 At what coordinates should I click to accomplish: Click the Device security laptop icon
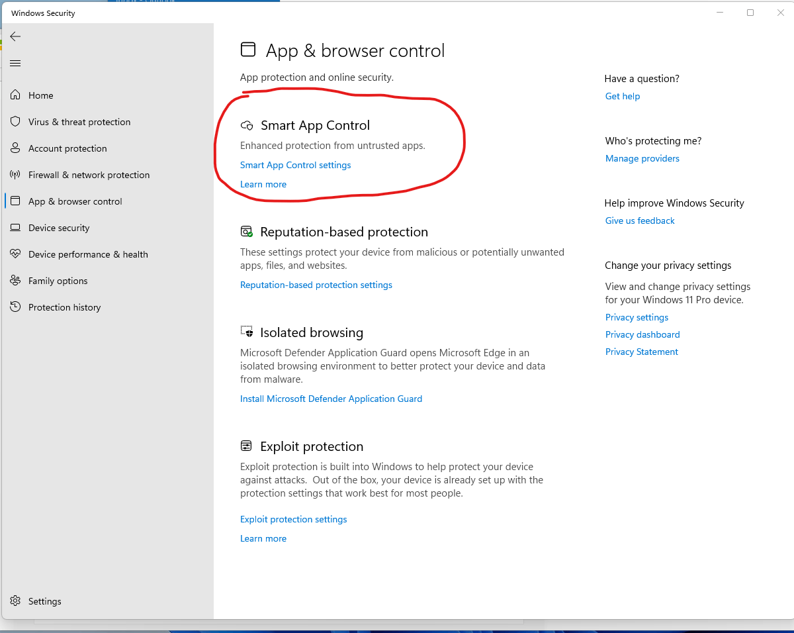(15, 228)
